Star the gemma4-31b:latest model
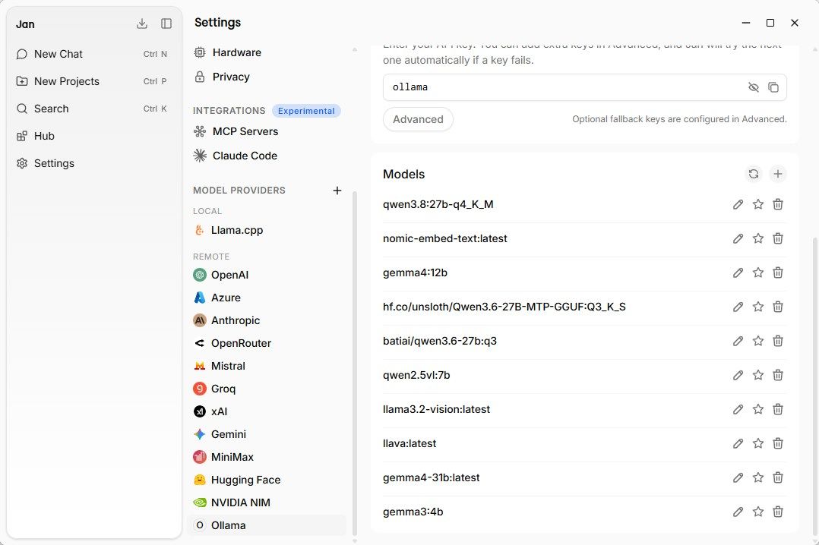The height and width of the screenshot is (545, 819). [758, 477]
